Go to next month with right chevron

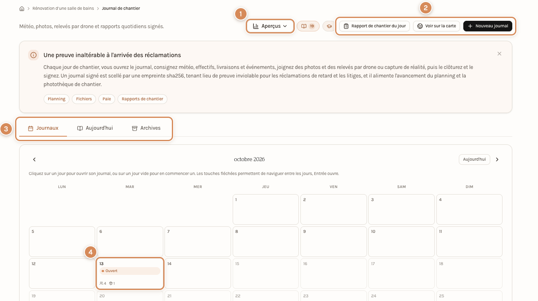497,159
